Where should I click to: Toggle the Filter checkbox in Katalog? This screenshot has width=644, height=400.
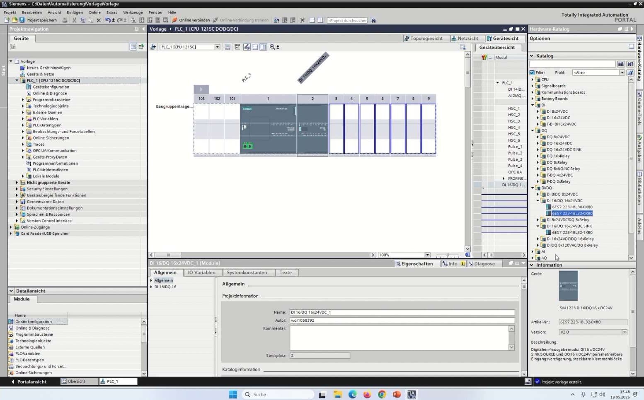point(532,72)
